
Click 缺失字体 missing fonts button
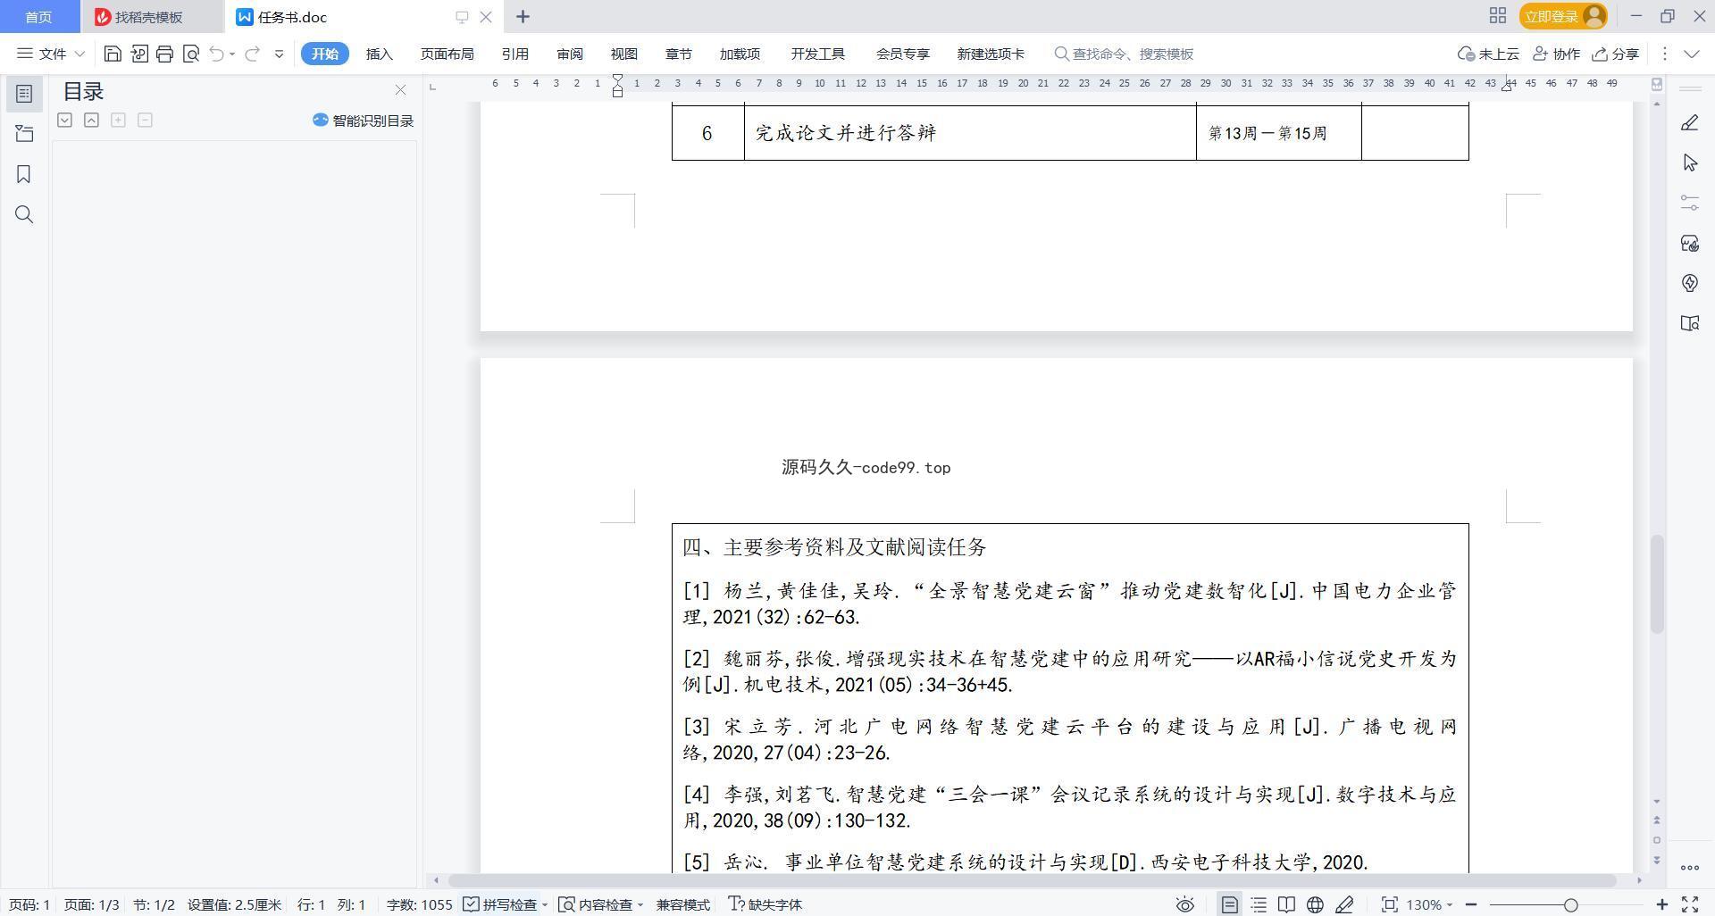pyautogui.click(x=765, y=905)
